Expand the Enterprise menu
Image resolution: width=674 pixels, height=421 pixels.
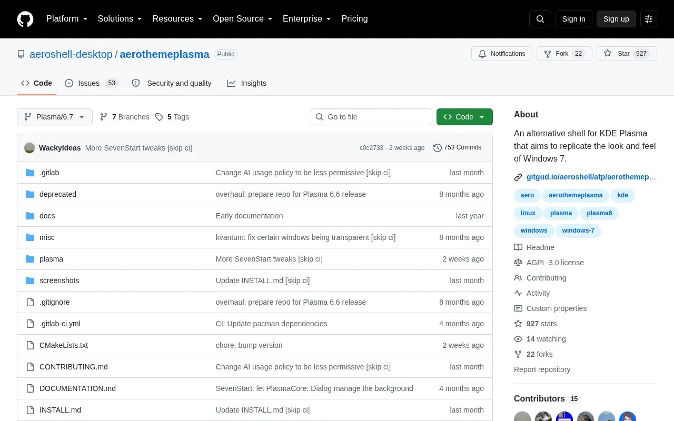pos(307,19)
